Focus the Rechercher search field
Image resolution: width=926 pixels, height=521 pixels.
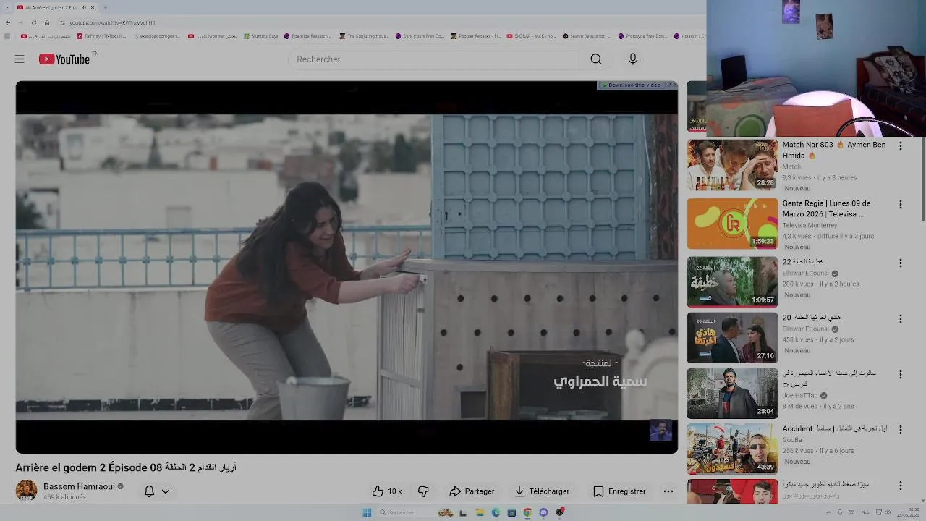click(434, 59)
